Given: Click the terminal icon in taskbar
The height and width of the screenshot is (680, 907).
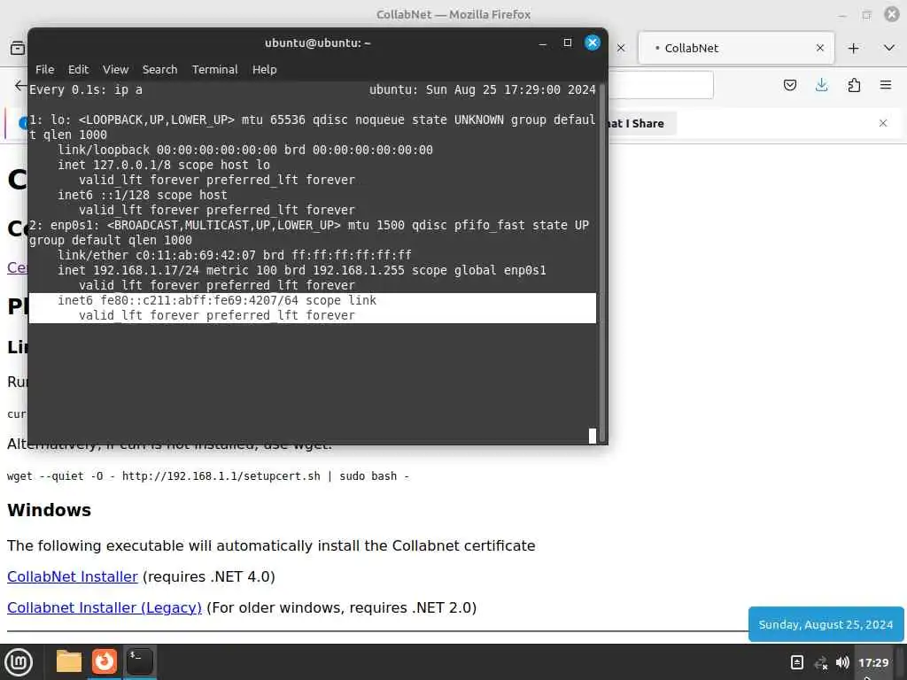Looking at the screenshot, I should point(139,662).
